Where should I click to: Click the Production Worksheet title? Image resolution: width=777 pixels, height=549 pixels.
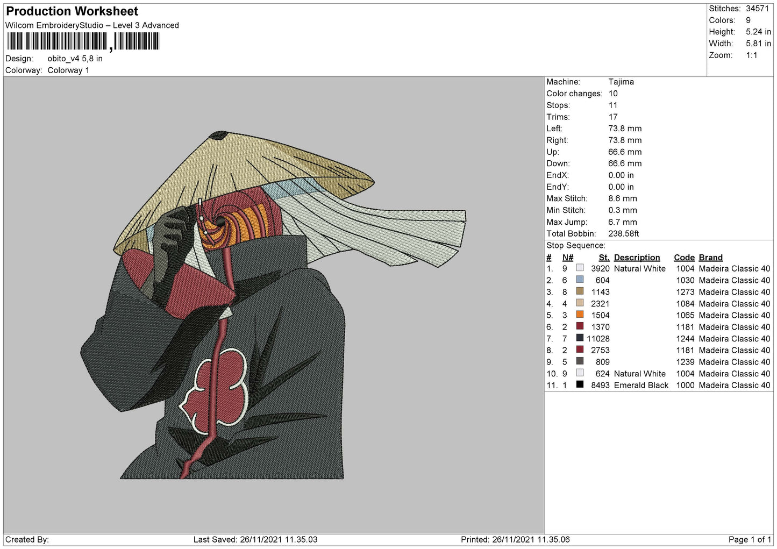[x=72, y=11]
